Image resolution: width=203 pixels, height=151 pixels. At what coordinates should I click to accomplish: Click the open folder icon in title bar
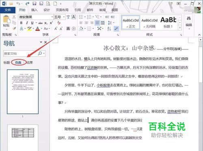click(x=11, y=4)
